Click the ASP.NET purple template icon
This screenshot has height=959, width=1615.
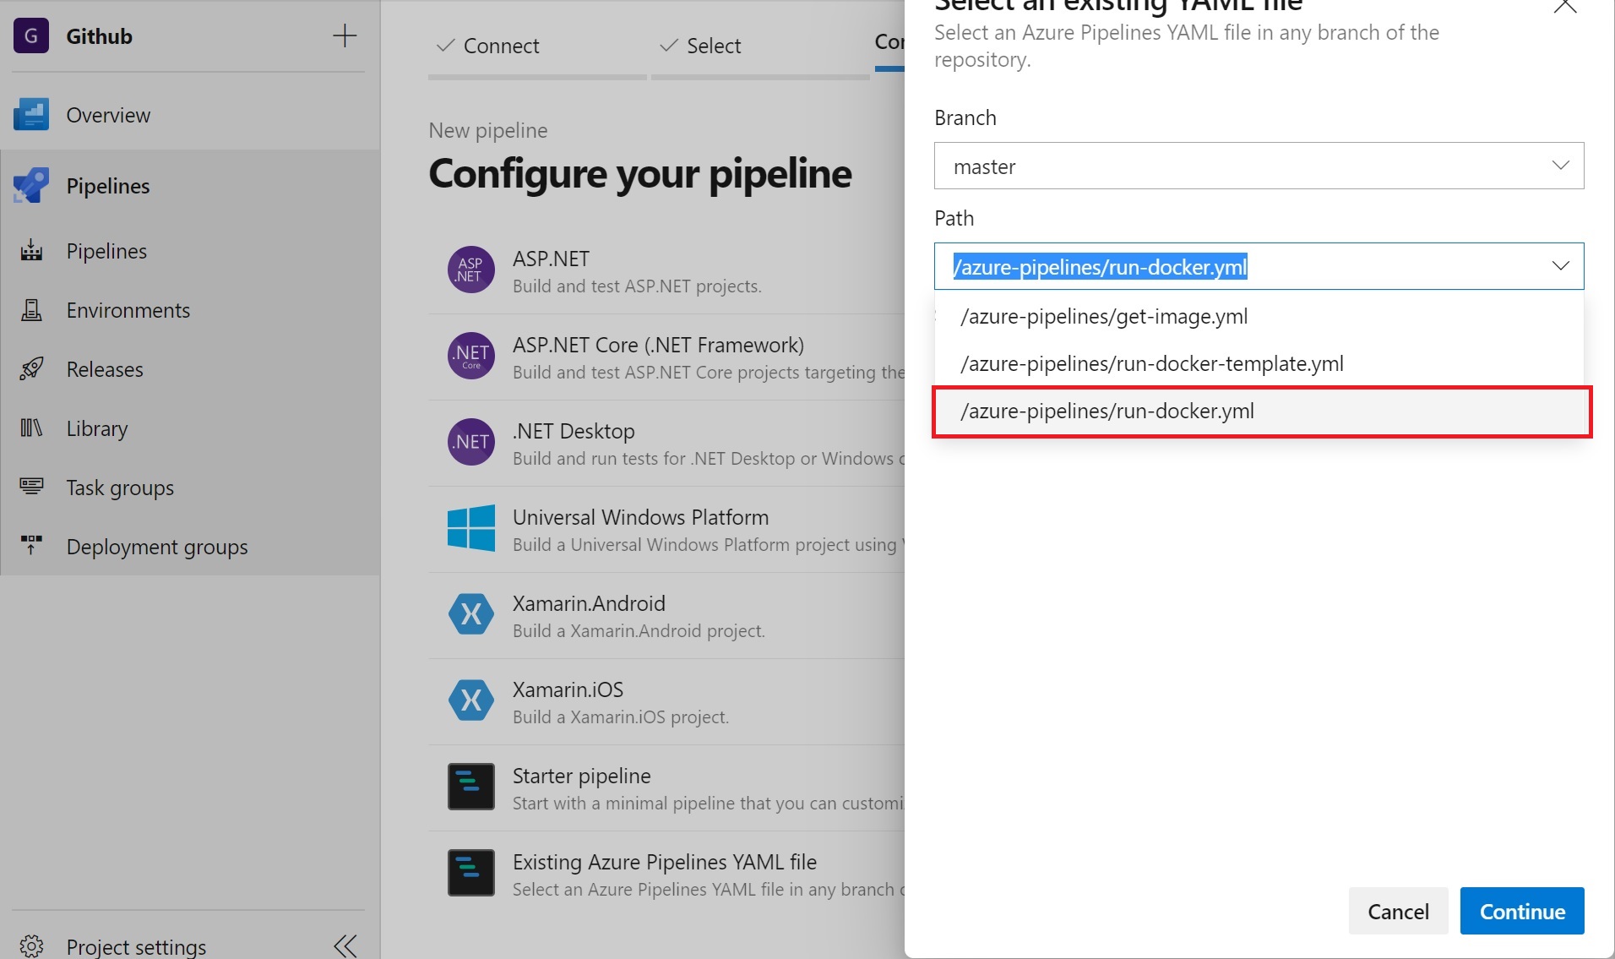click(470, 270)
